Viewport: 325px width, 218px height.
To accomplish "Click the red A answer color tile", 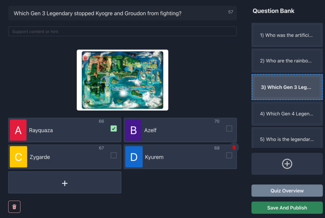I will pos(18,130).
